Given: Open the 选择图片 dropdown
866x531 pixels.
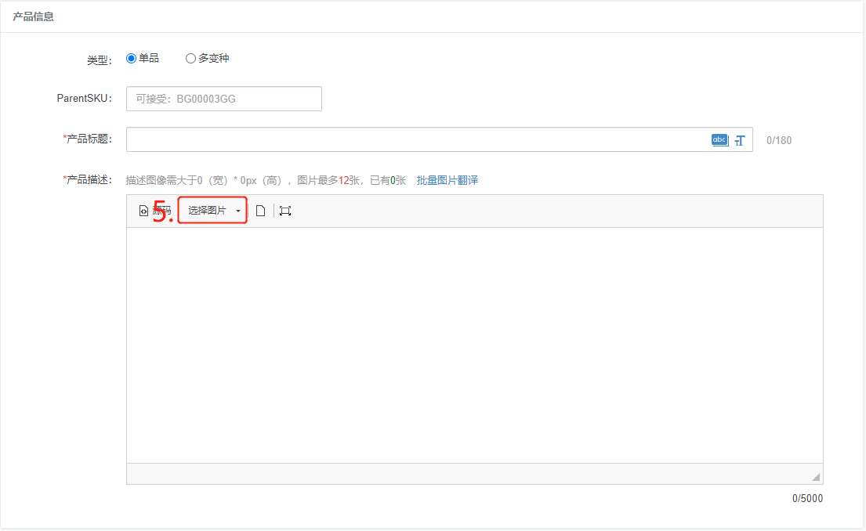Looking at the screenshot, I should point(212,211).
